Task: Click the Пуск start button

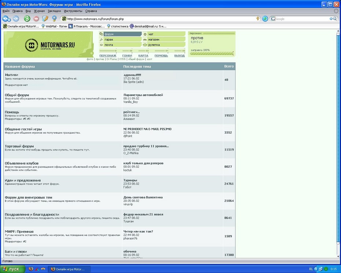Action: point(12,269)
